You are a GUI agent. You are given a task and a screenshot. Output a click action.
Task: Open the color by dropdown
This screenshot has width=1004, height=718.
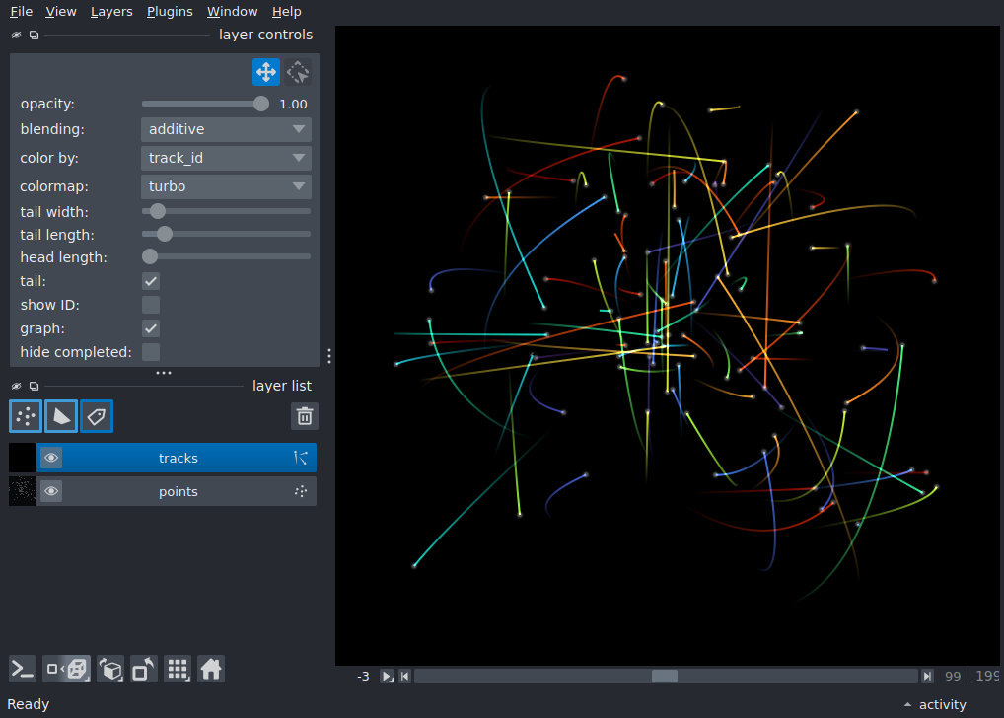(x=226, y=158)
